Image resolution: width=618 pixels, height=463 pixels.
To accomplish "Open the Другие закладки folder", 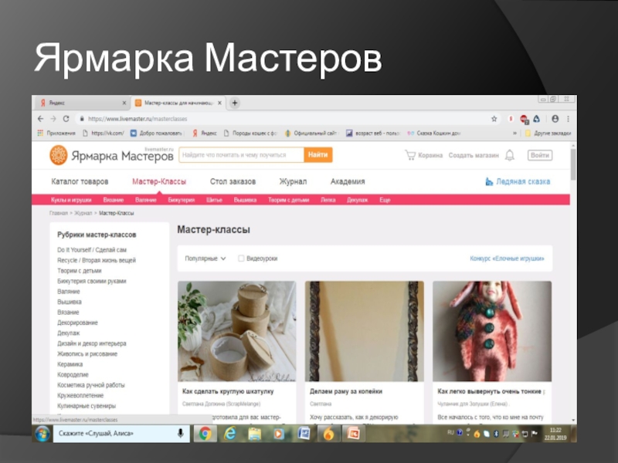I will 548,133.
